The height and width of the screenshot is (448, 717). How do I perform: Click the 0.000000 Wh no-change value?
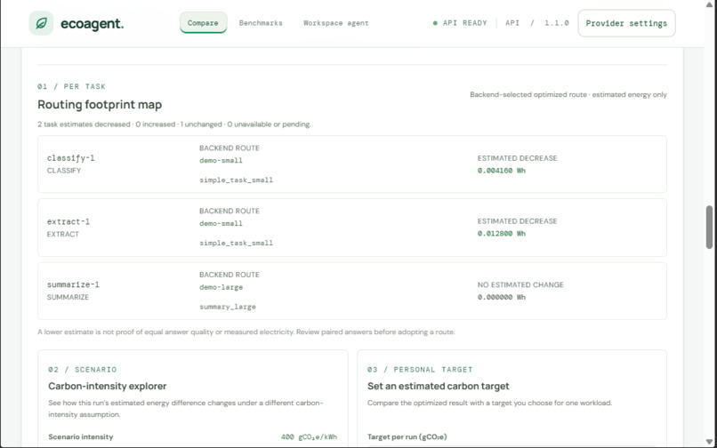click(x=502, y=297)
